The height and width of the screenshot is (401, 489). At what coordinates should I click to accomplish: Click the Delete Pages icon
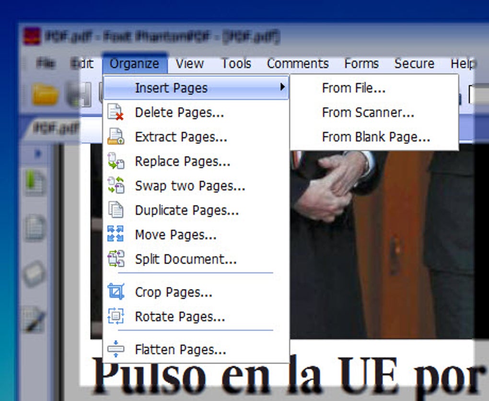coord(115,112)
